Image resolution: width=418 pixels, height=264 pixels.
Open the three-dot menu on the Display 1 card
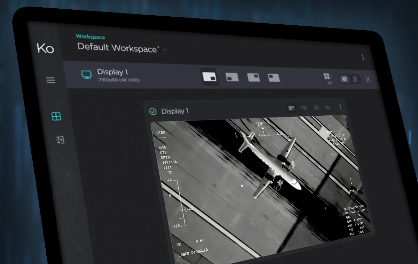pos(340,107)
